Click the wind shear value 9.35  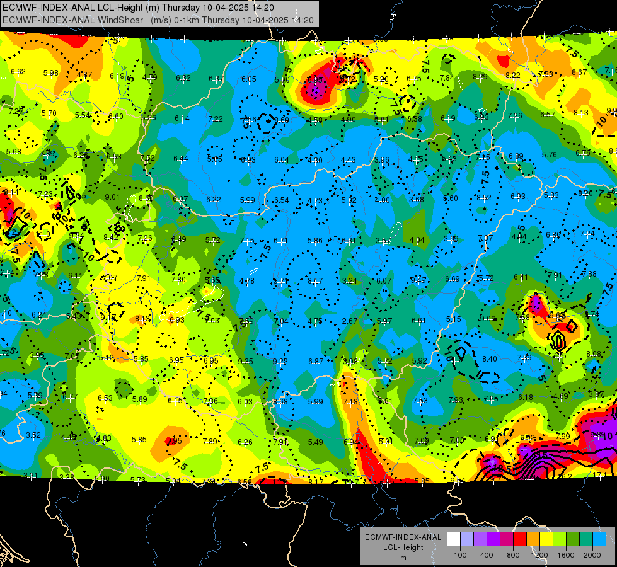coord(246,361)
